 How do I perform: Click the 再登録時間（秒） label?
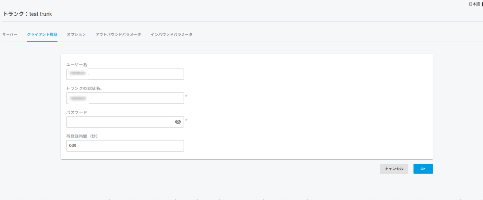tap(82, 136)
